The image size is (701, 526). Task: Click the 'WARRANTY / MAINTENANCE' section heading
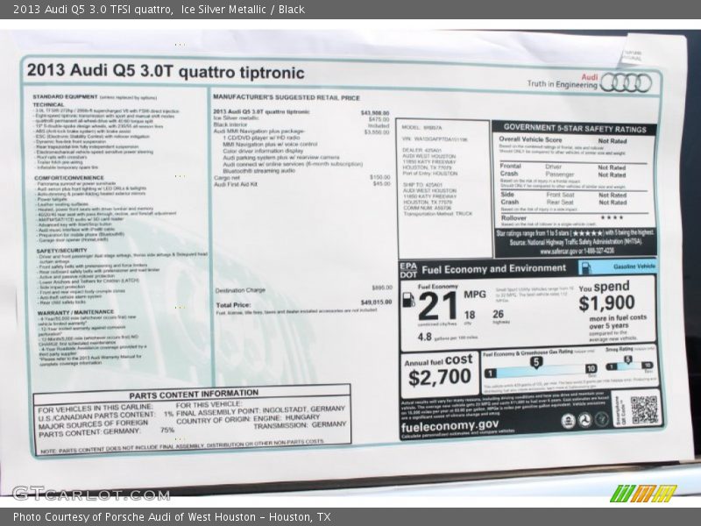pyautogui.click(x=75, y=312)
